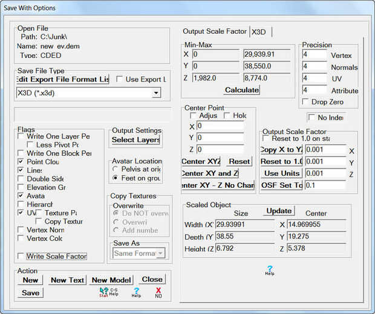
Task: Click Center XY - Z No Change button
Action: [218, 185]
